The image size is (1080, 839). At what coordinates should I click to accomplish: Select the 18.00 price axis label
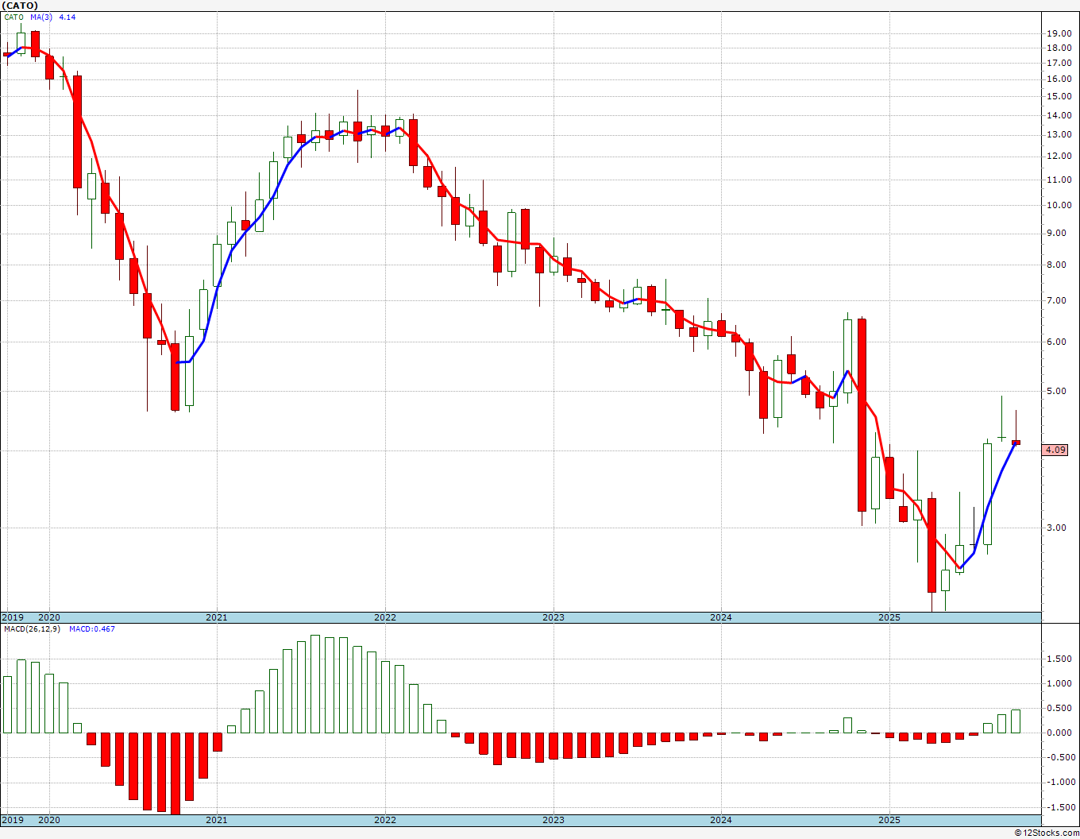click(x=1059, y=48)
